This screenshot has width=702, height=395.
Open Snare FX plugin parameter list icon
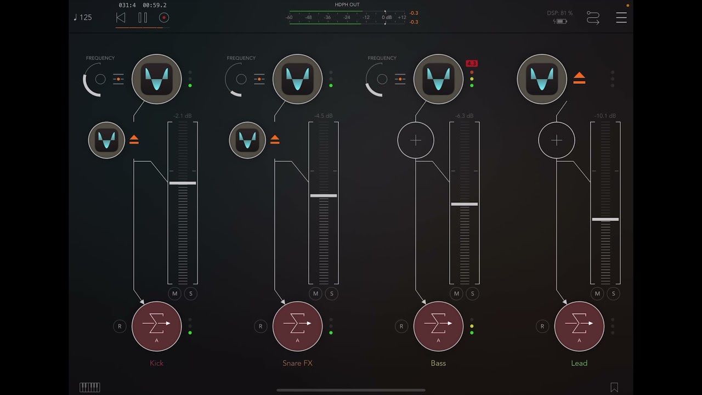[x=259, y=79]
